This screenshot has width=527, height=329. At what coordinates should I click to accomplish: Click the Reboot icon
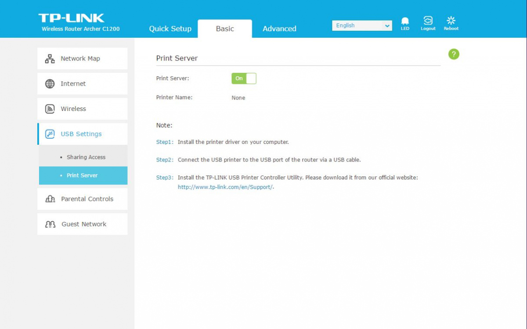(x=451, y=21)
